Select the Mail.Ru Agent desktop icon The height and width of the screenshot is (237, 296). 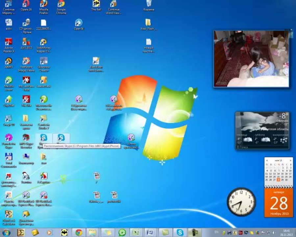(x=9, y=84)
